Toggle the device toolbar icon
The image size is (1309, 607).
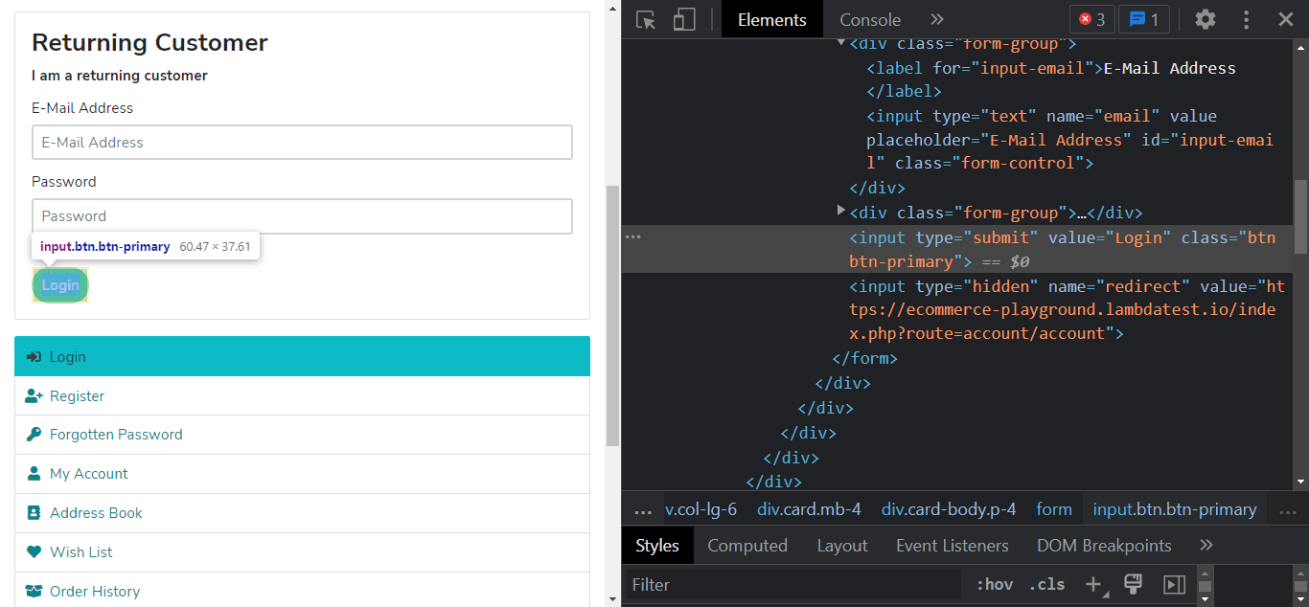pos(683,19)
